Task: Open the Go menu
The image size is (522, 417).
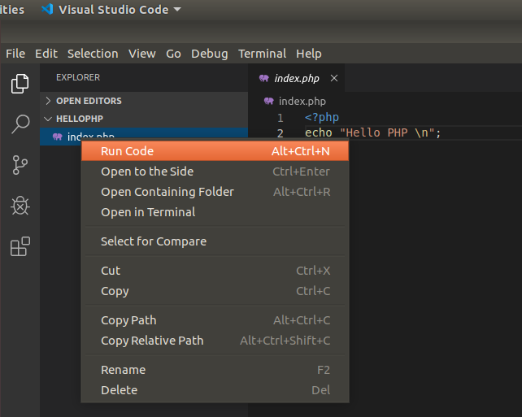Action: tap(173, 54)
